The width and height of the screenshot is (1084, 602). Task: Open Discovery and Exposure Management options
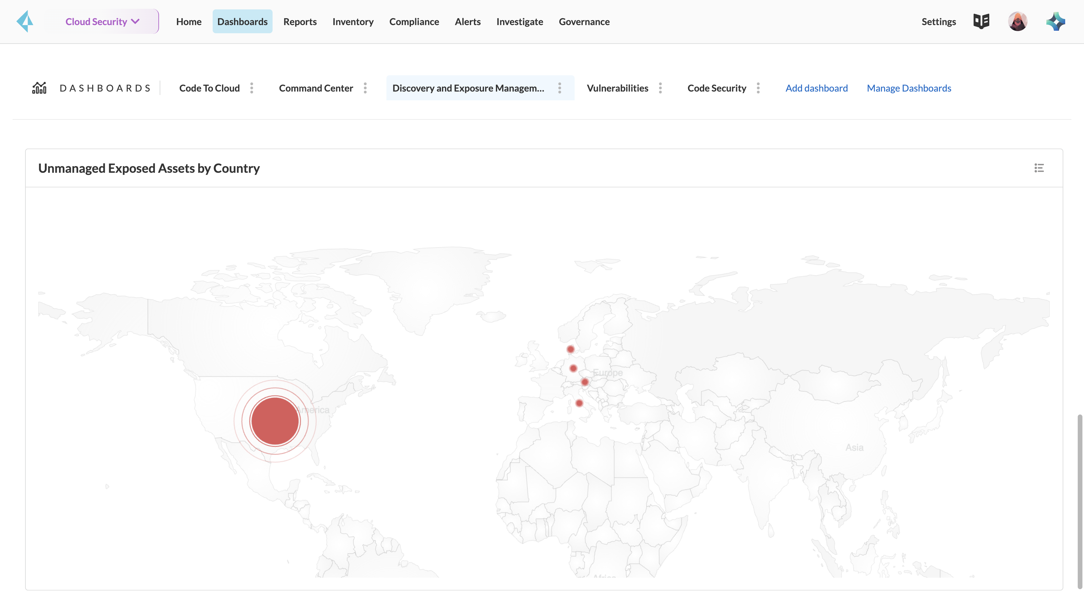click(559, 88)
